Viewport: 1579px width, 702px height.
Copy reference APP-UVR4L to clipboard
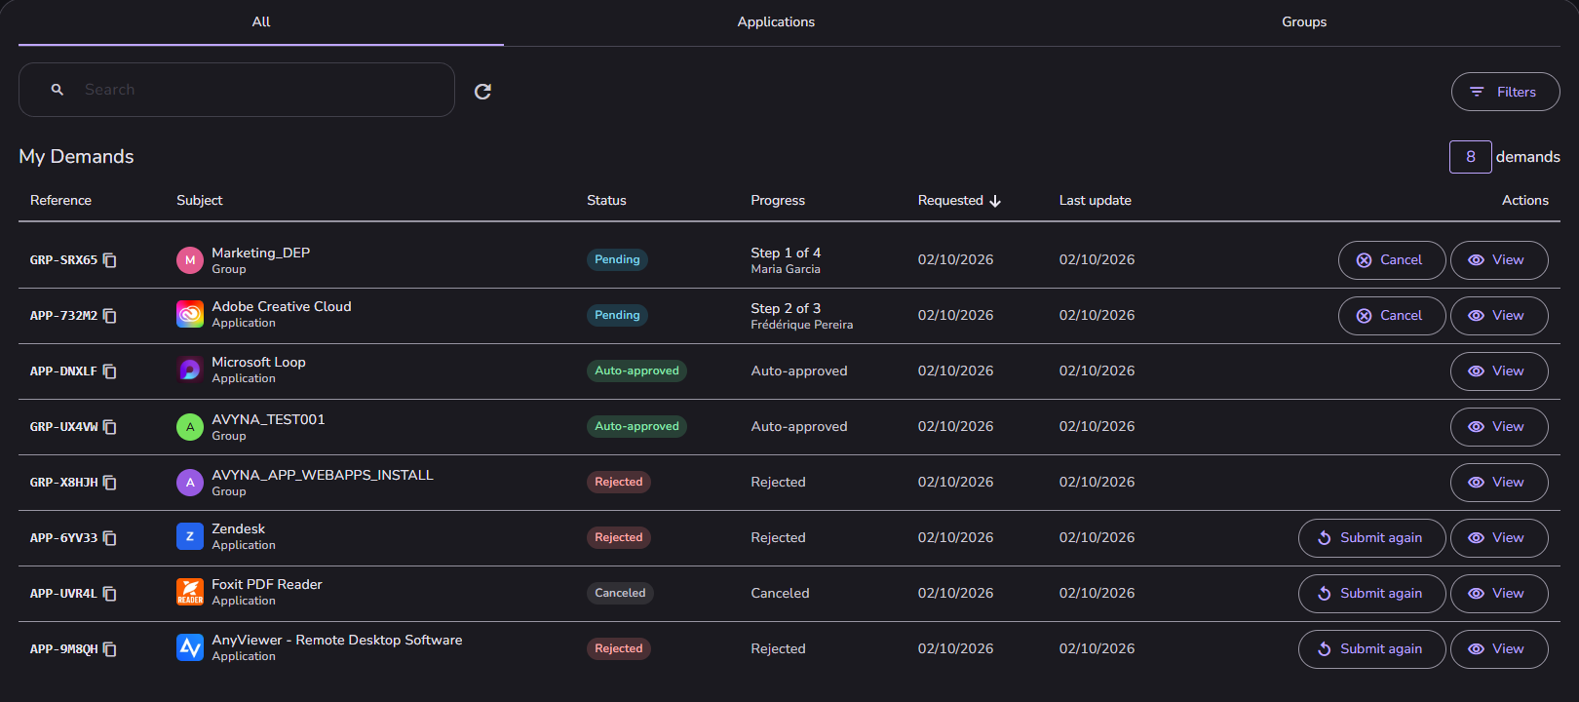click(110, 594)
